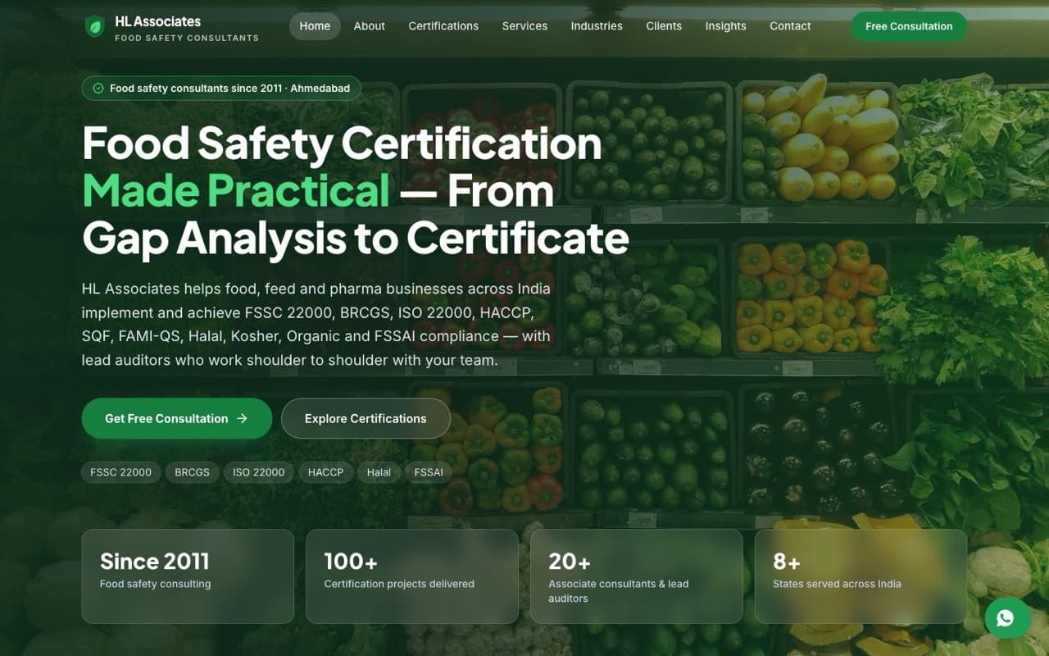Click the HL Associates brand name
The height and width of the screenshot is (656, 1049).
157,21
